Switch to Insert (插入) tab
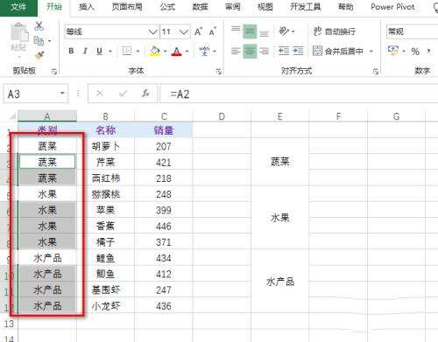Viewport: 438px width, 342px height. click(x=87, y=7)
